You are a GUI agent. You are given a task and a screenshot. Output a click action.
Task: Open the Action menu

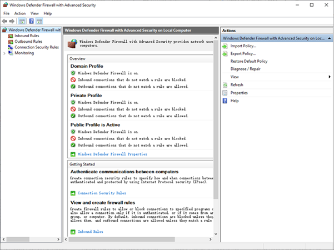pos(20,13)
